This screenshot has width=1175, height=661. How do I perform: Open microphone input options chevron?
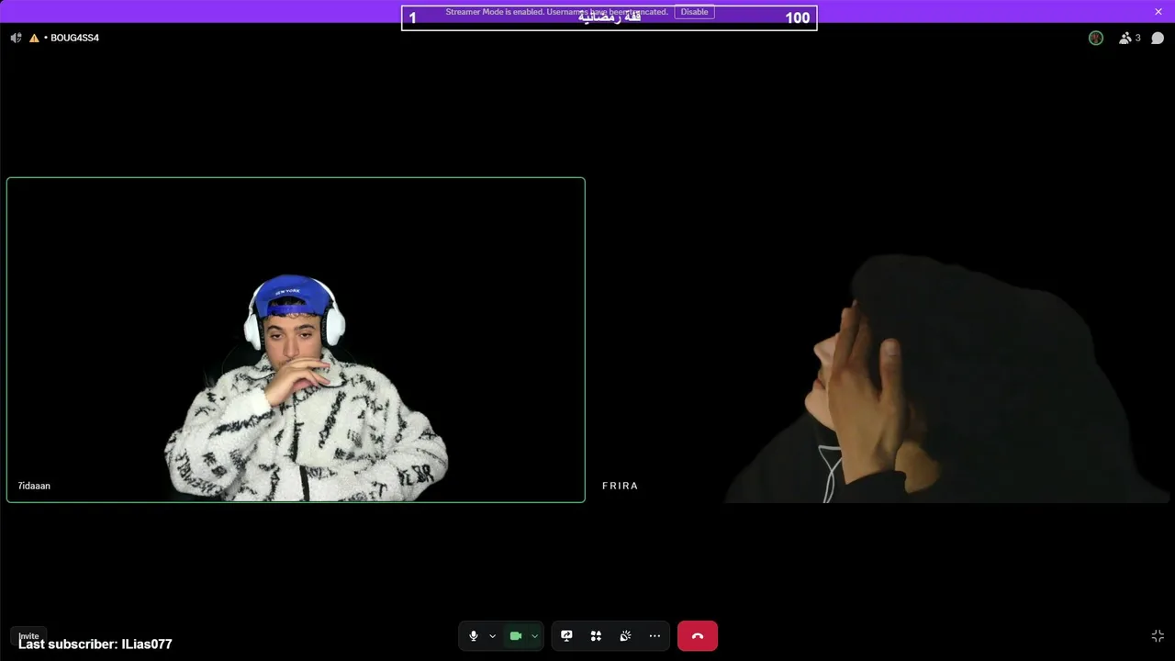click(x=492, y=636)
